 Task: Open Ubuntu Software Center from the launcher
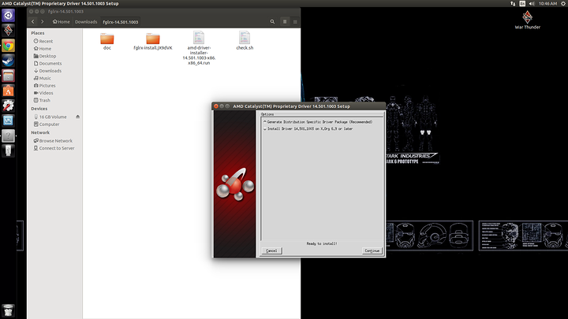pos(8,91)
